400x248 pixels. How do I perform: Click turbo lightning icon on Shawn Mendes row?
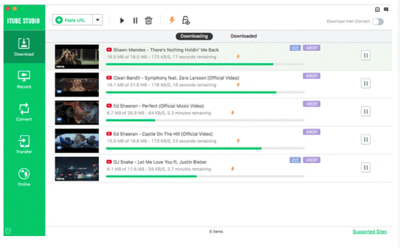pyautogui.click(x=238, y=56)
